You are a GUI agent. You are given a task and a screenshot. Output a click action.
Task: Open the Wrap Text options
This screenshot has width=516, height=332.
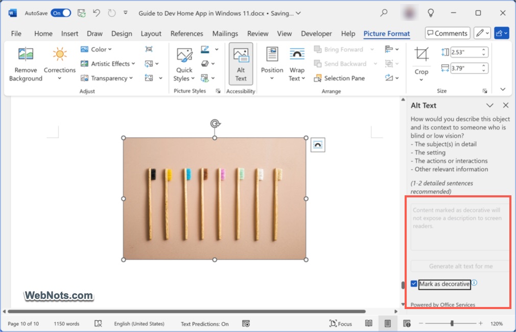point(297,64)
